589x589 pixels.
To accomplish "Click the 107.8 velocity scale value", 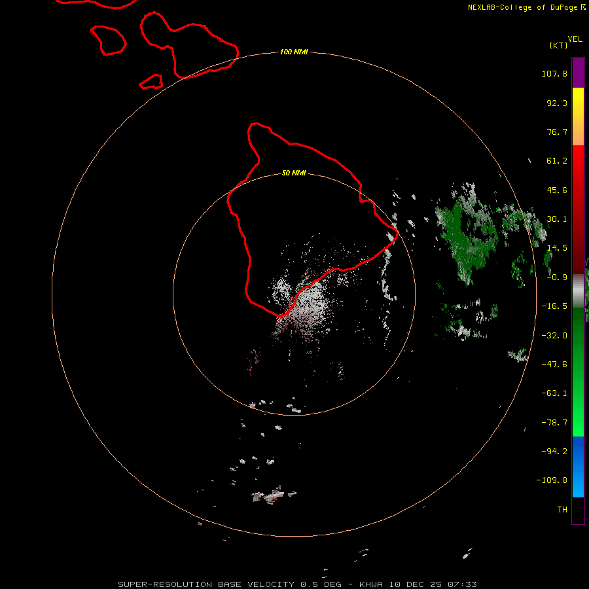I will pyautogui.click(x=554, y=73).
